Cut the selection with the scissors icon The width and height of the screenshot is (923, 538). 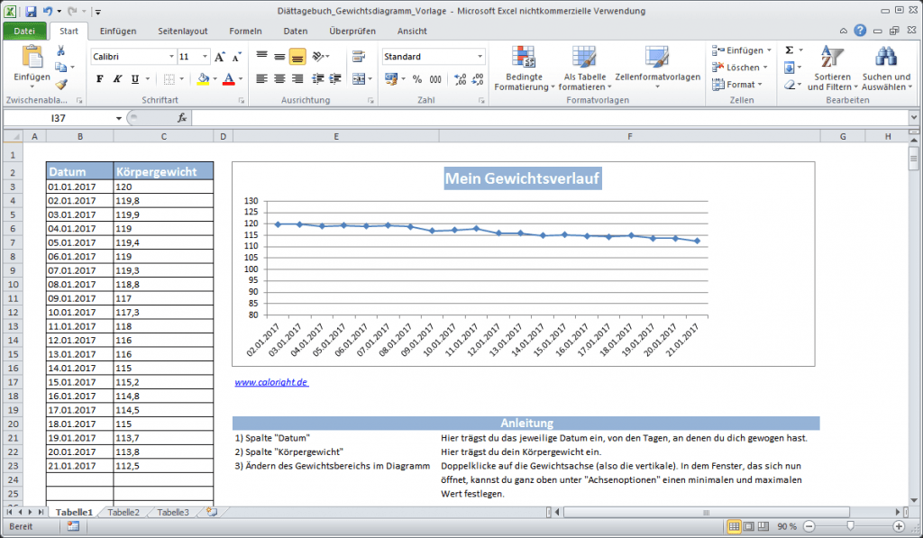point(60,51)
